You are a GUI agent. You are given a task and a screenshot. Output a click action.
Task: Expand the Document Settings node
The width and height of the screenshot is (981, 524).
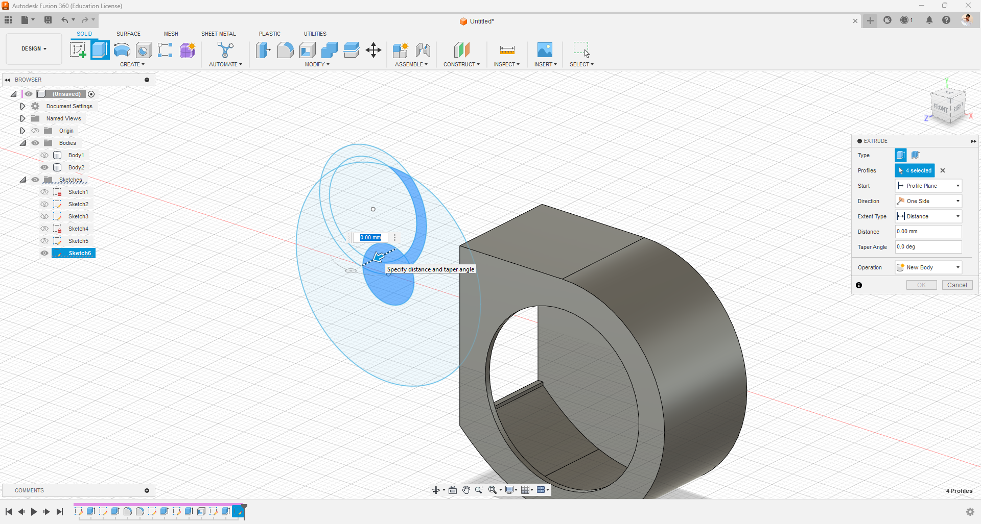click(22, 106)
